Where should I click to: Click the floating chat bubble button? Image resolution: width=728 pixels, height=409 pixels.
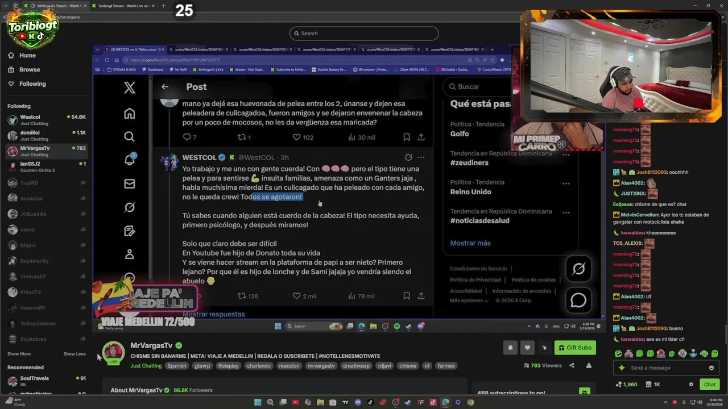[578, 300]
